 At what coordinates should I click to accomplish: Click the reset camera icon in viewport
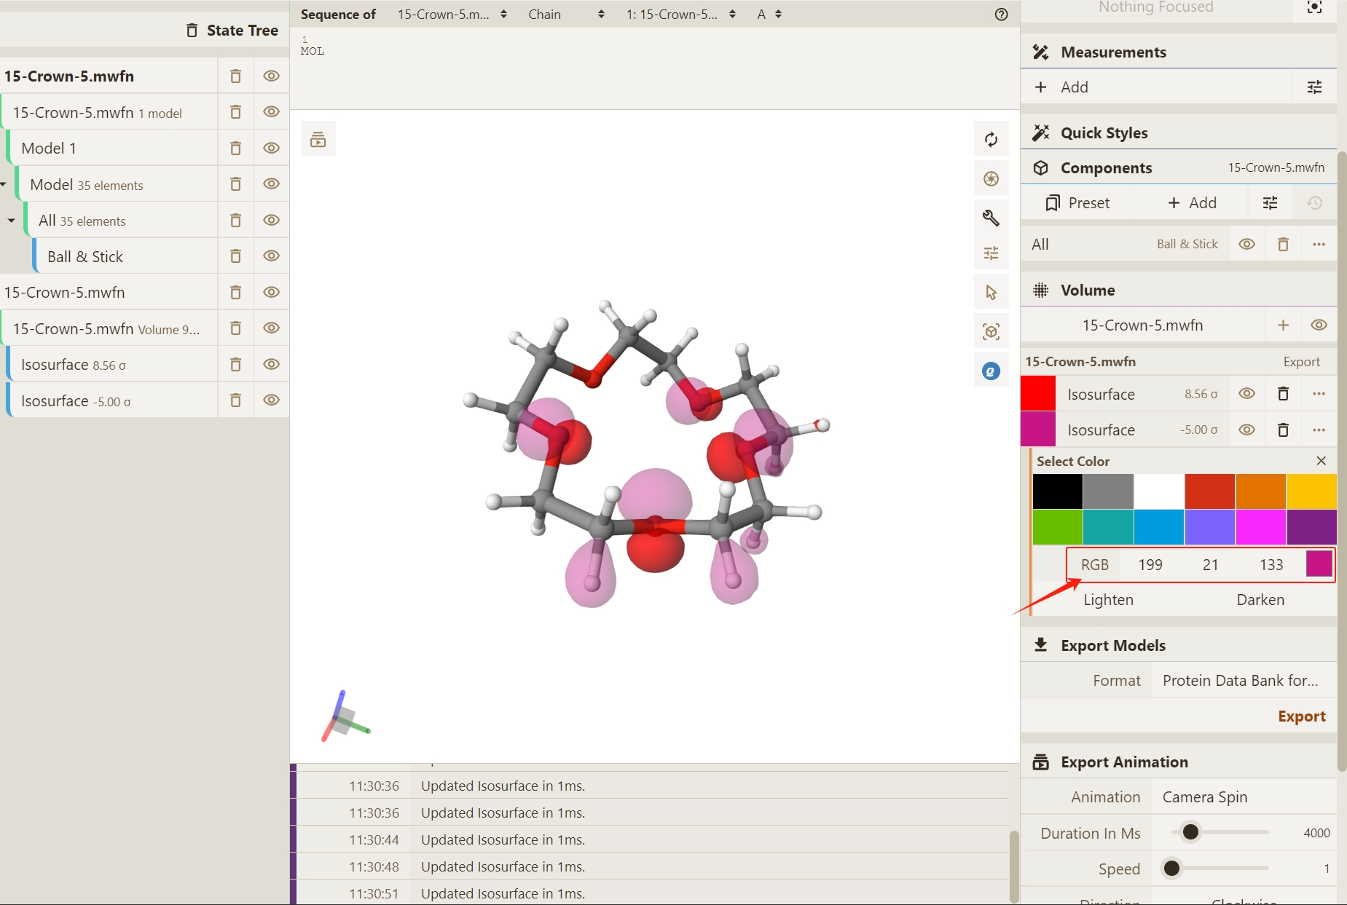click(x=991, y=140)
